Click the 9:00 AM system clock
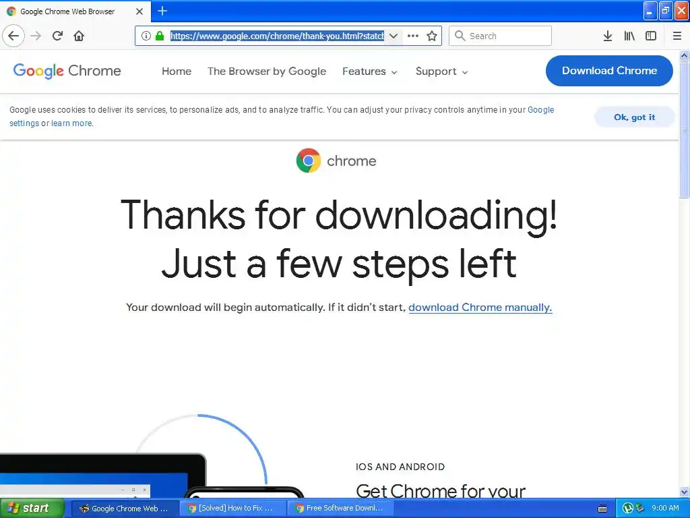Viewport: 690px width, 518px height. (x=665, y=509)
